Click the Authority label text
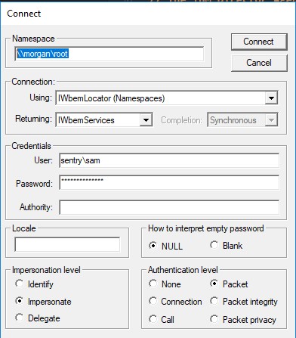 pos(36,207)
